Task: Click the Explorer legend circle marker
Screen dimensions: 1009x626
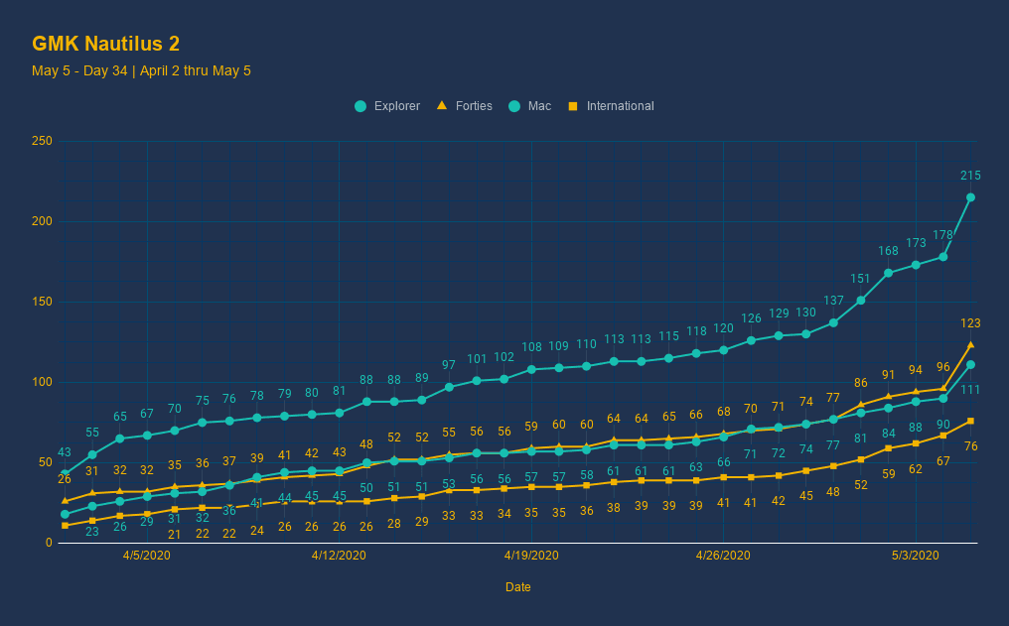Action: coord(360,106)
